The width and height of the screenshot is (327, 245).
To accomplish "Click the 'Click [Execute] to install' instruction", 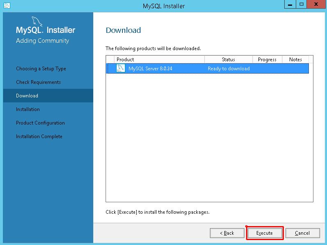I will pos(157,212).
